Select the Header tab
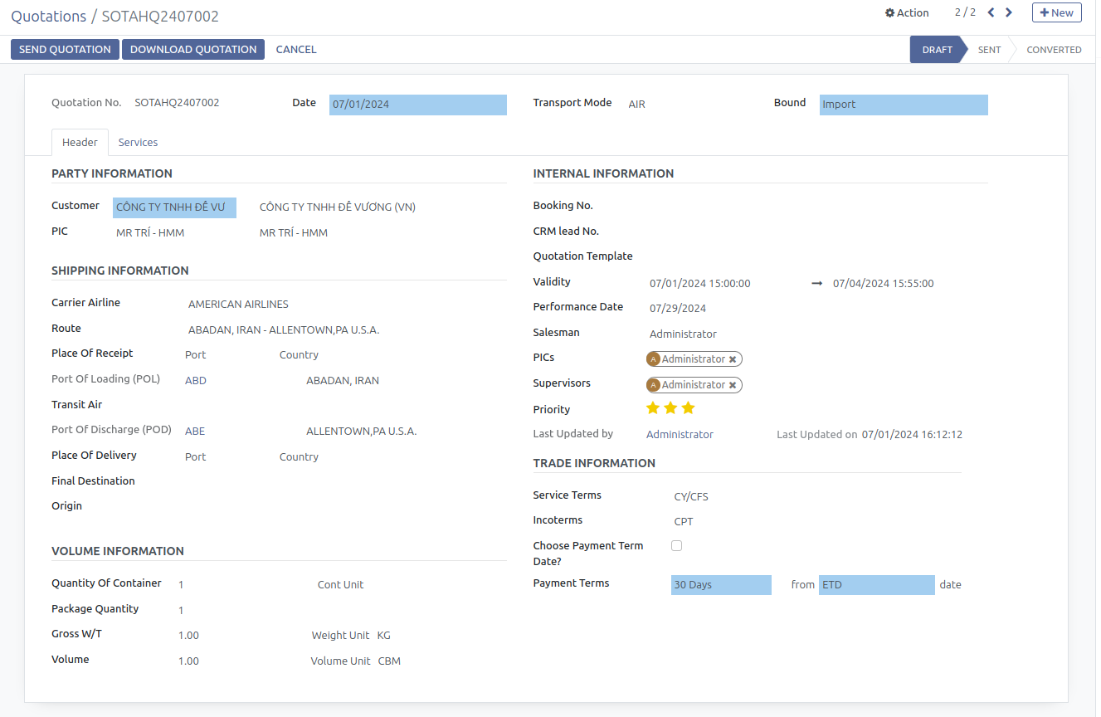This screenshot has width=1101, height=717. click(x=80, y=143)
